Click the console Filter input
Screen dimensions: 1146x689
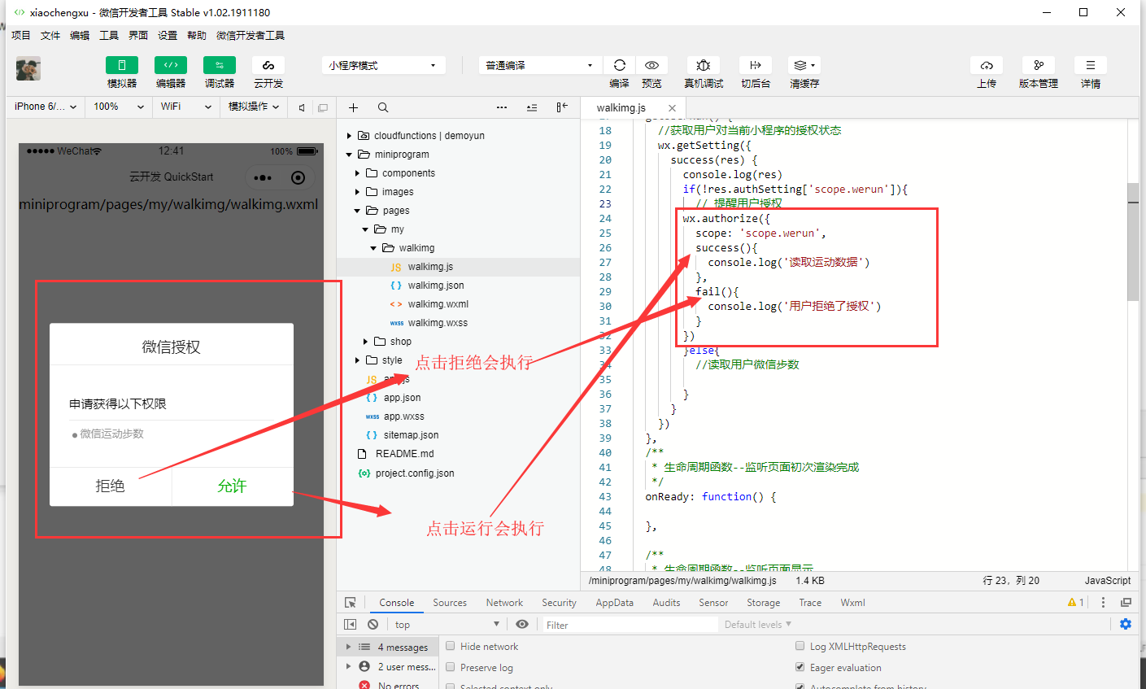click(629, 625)
